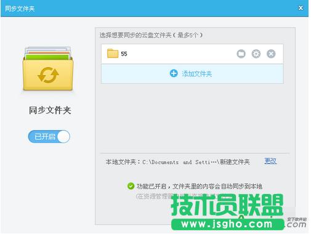This screenshot has width=311, height=234.
Task: Click the blue plus add-folder icon
Action: (174, 73)
